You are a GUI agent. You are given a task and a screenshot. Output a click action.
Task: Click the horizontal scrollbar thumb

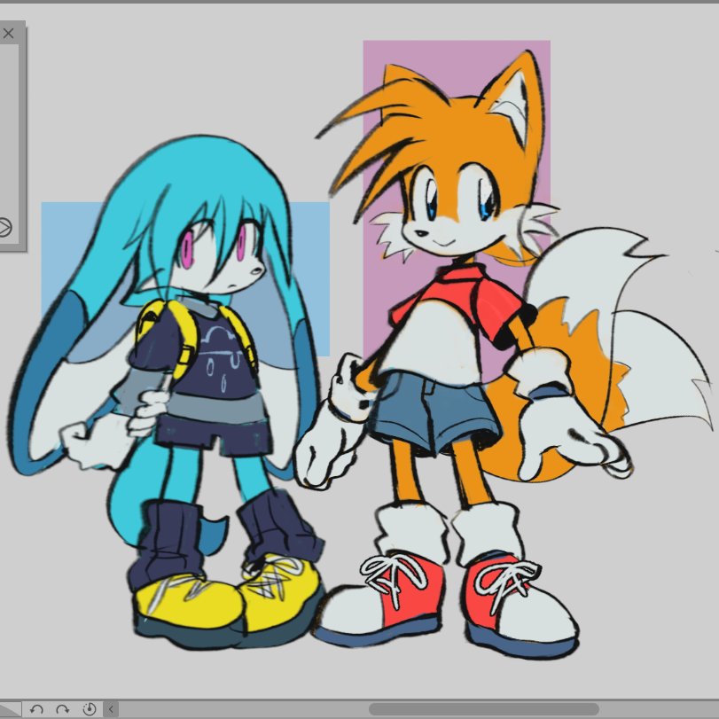[484, 709]
